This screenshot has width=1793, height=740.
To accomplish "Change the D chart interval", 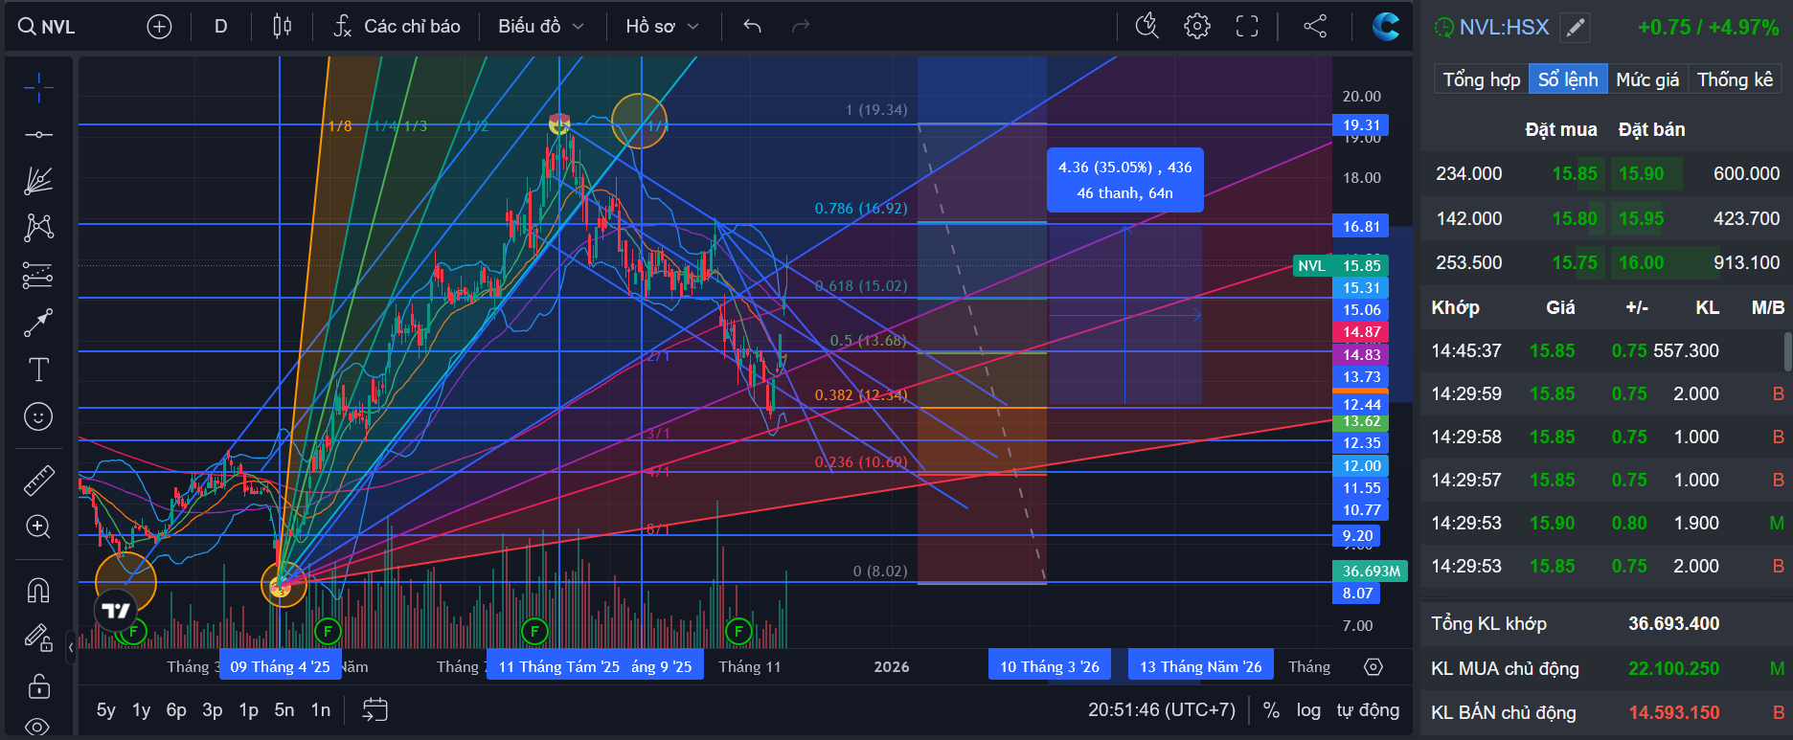I will [221, 27].
